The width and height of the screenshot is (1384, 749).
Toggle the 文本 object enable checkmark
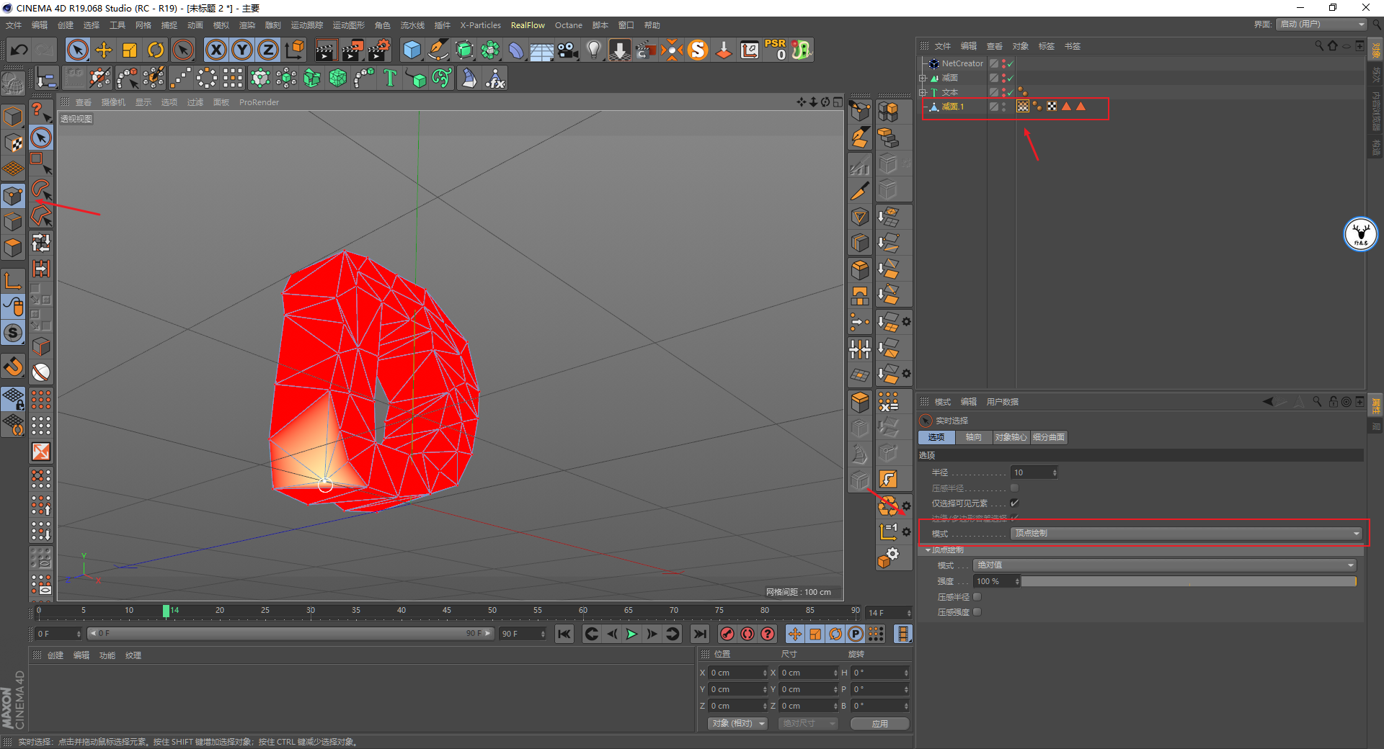(x=1011, y=92)
